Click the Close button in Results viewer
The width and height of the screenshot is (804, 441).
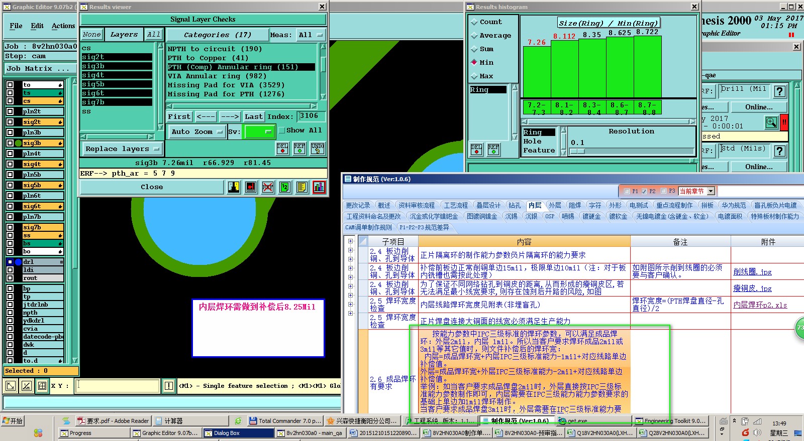click(152, 187)
